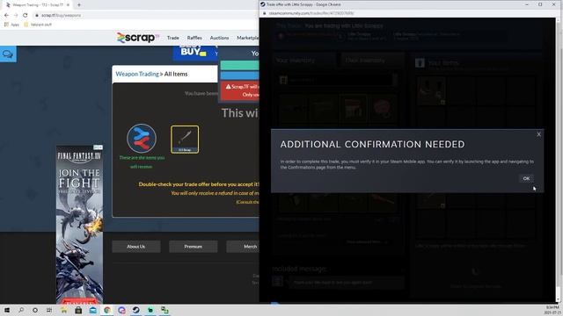Follow the Weapon Trading breadcrumb link
The width and height of the screenshot is (563, 316).
(x=137, y=74)
